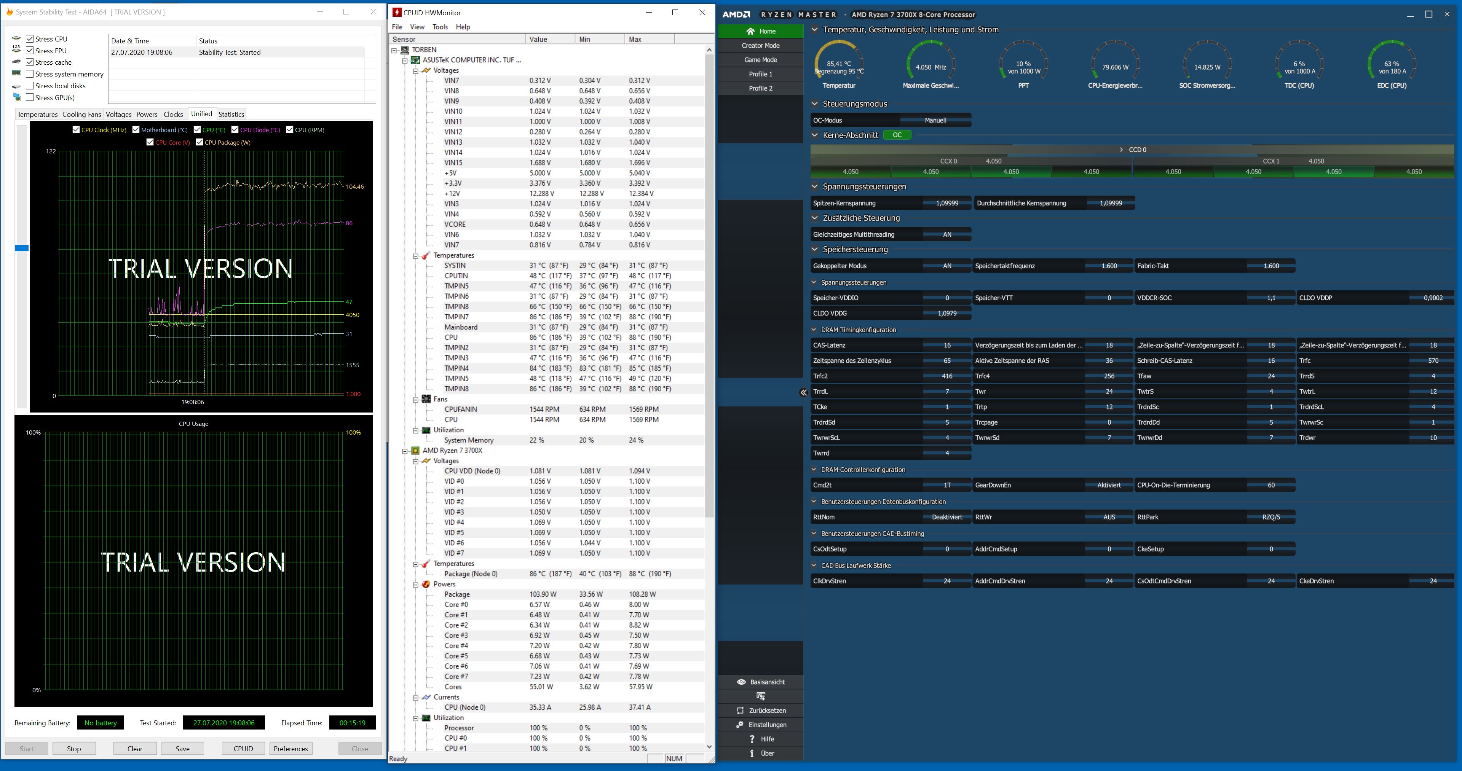Open Hilfe question mark icon
This screenshot has height=771, width=1462.
[x=752, y=739]
